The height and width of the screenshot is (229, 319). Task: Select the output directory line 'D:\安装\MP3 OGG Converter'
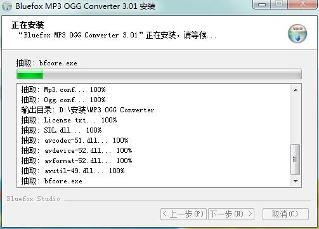(x=88, y=110)
